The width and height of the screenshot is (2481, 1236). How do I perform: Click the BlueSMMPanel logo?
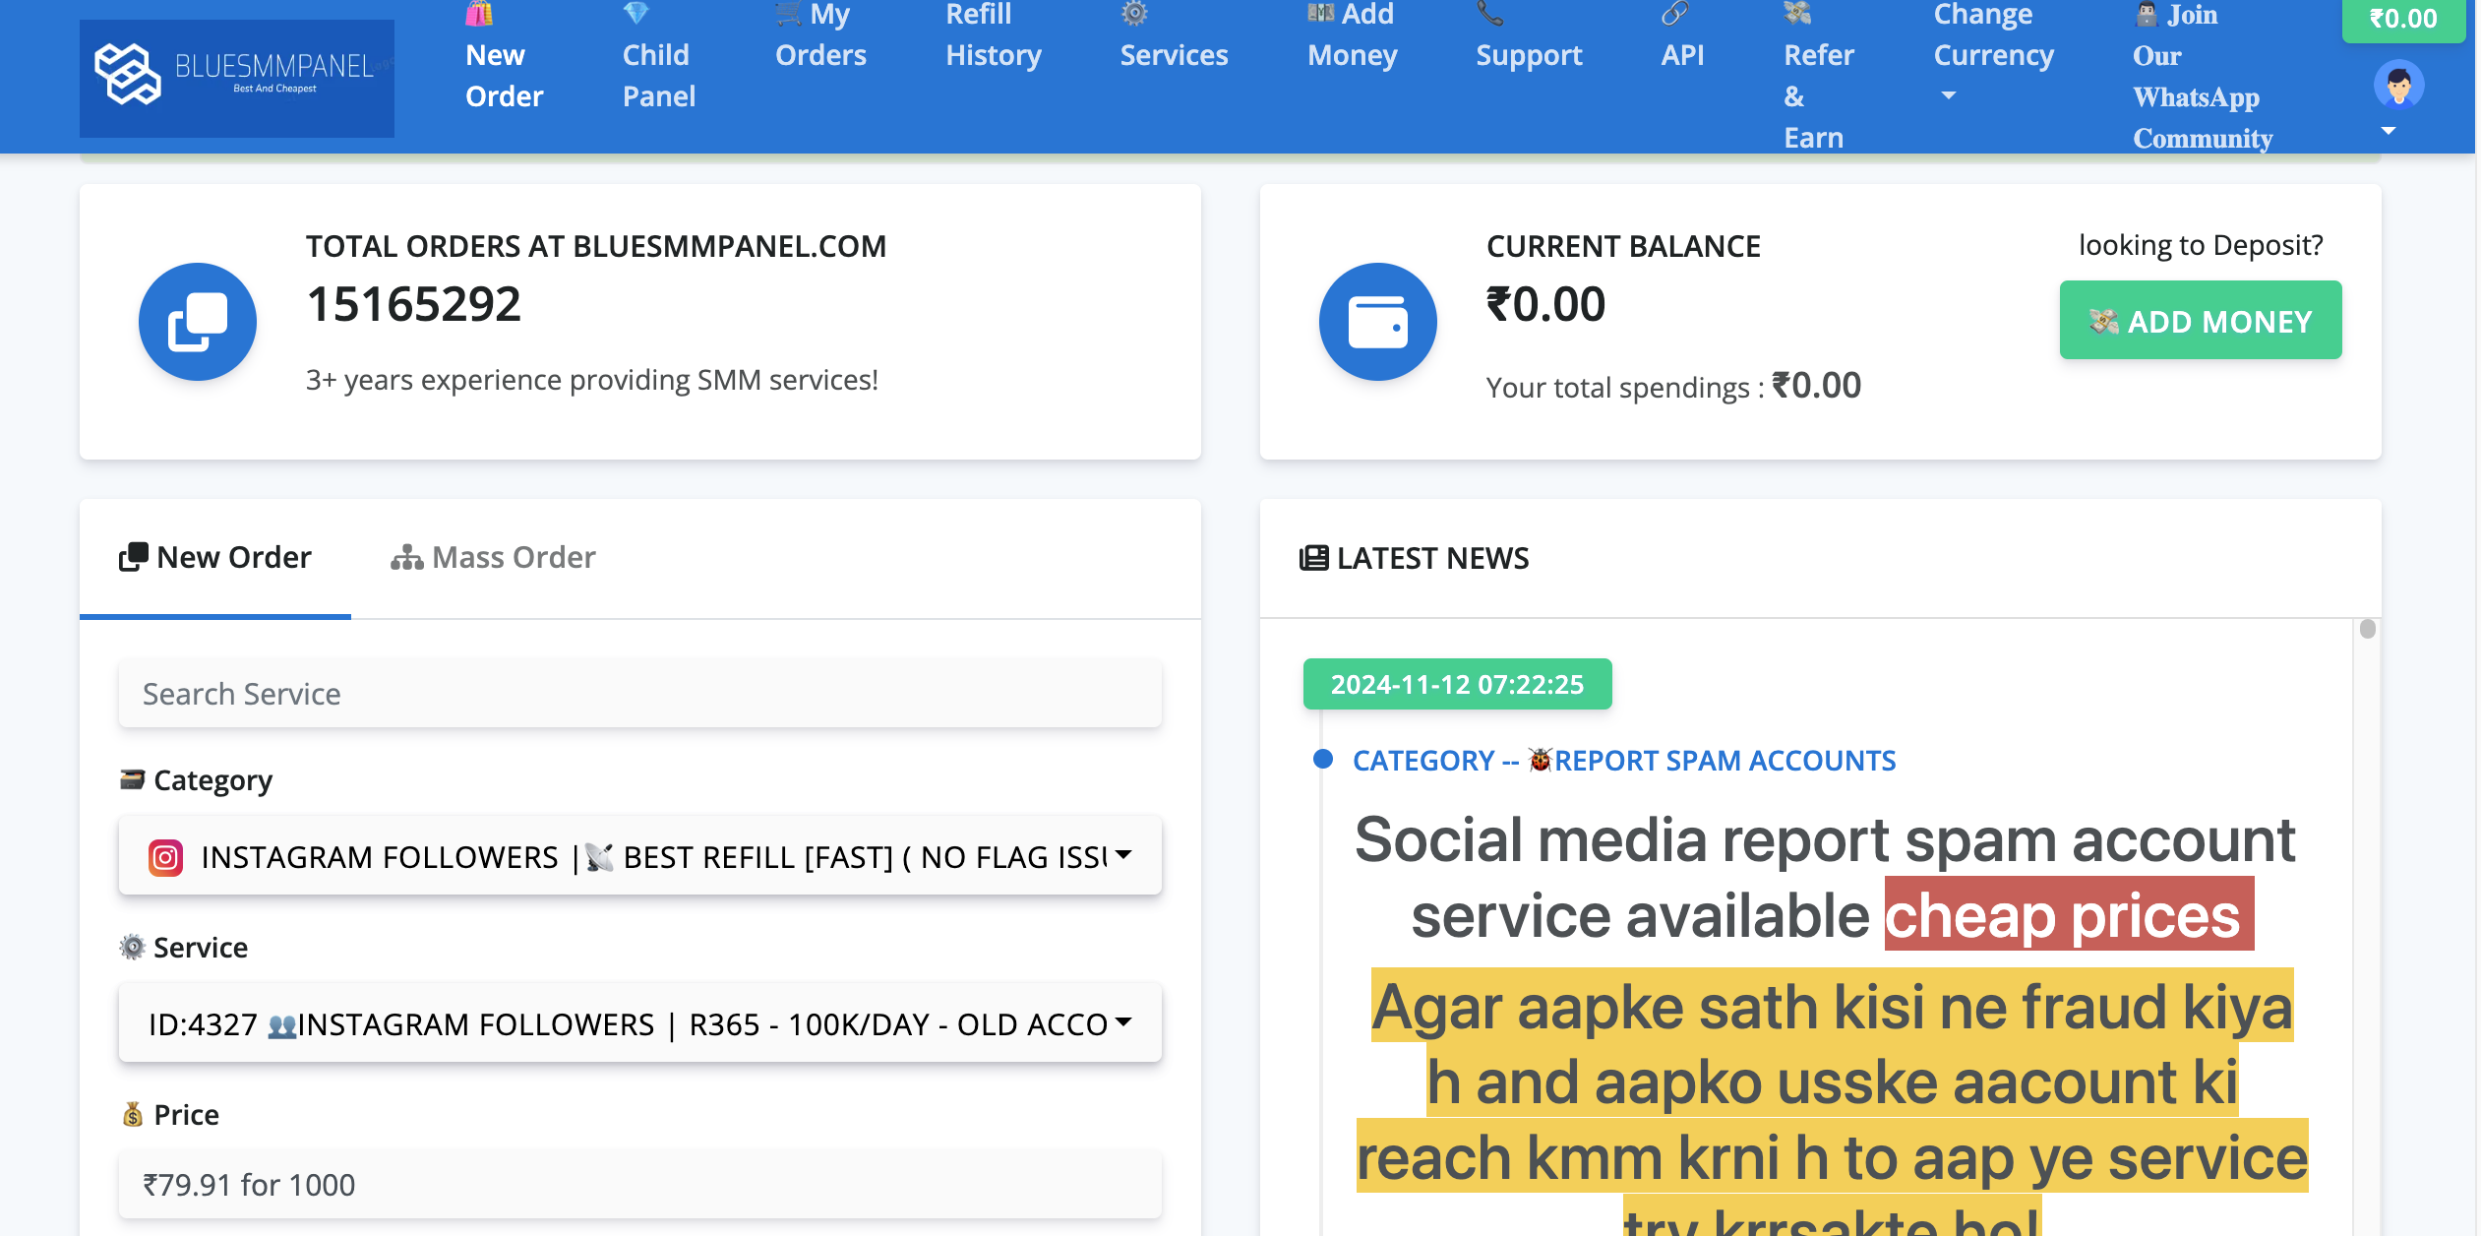coord(236,77)
